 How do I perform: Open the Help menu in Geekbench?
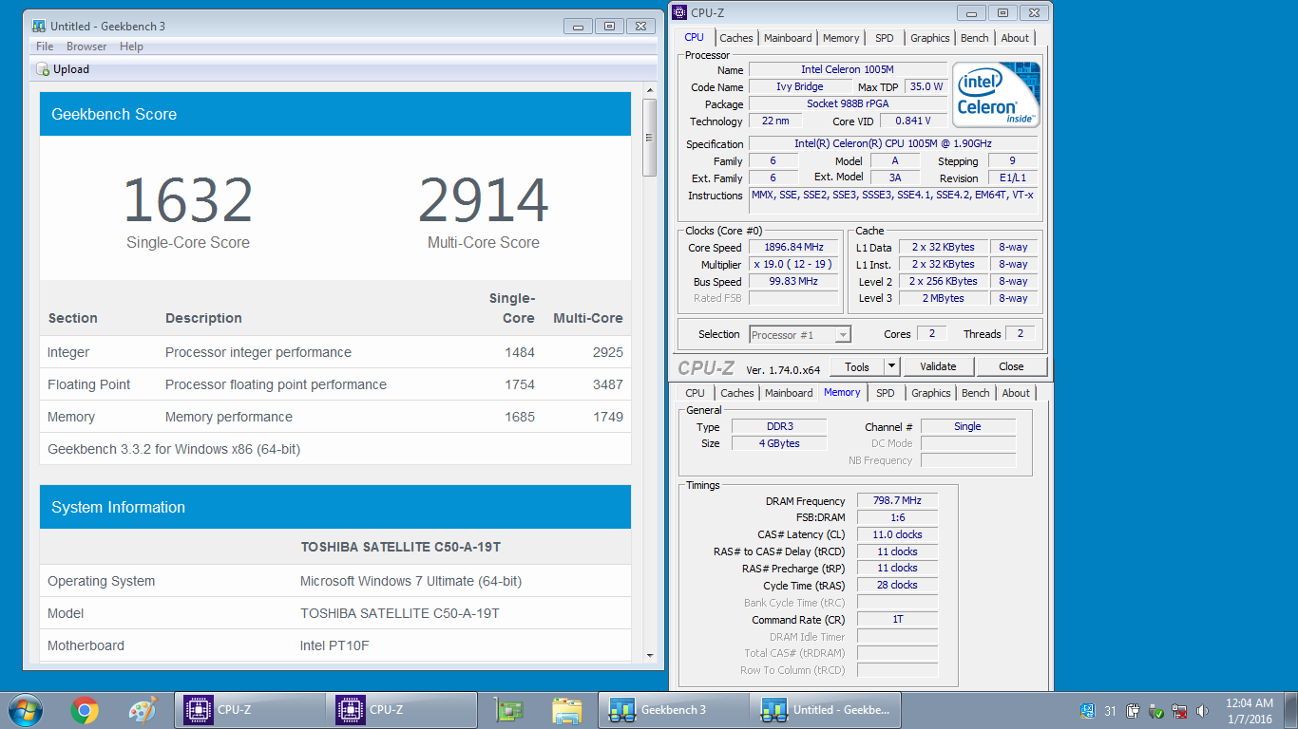point(131,47)
